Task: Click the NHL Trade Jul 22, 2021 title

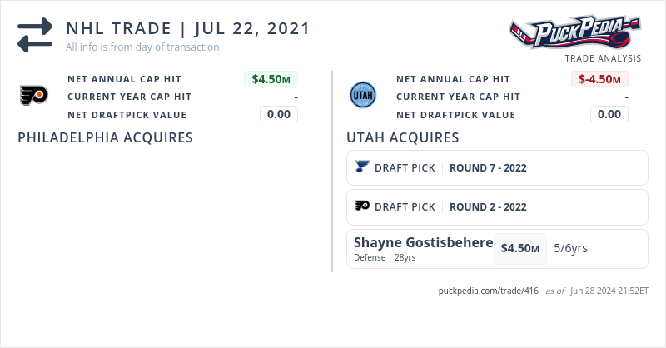Action: click(188, 28)
